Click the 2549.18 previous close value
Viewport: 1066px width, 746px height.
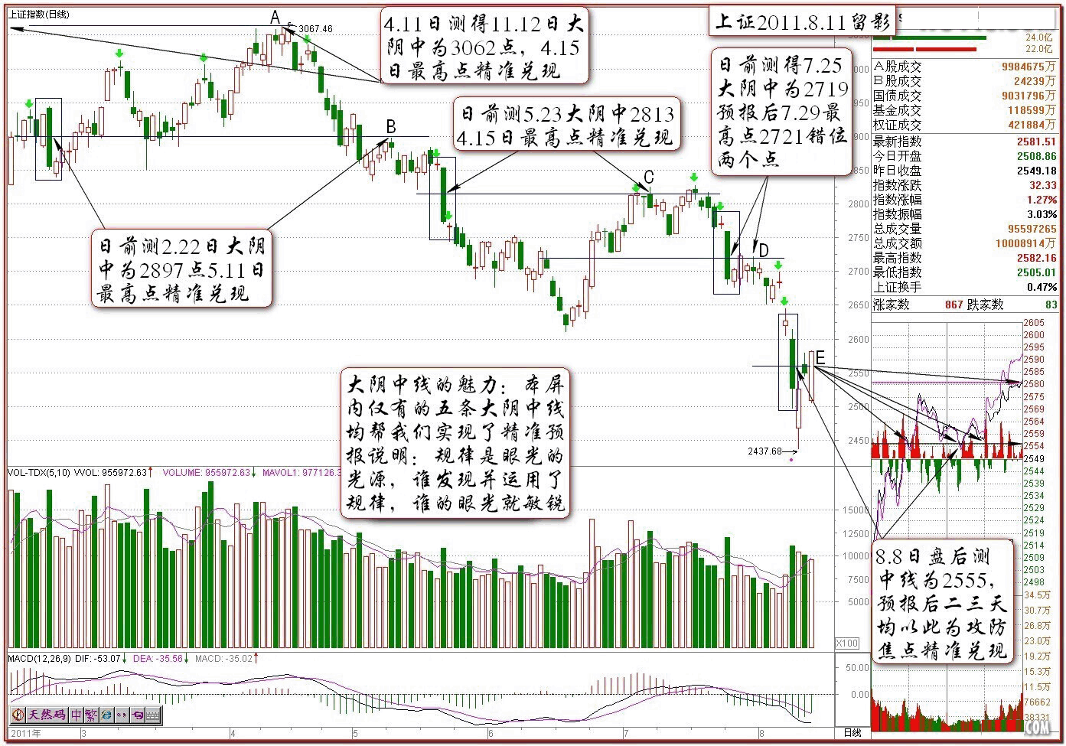point(1036,171)
